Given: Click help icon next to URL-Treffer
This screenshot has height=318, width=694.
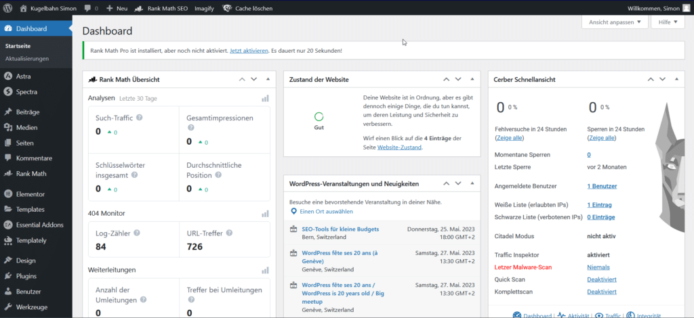Looking at the screenshot, I should click(229, 233).
